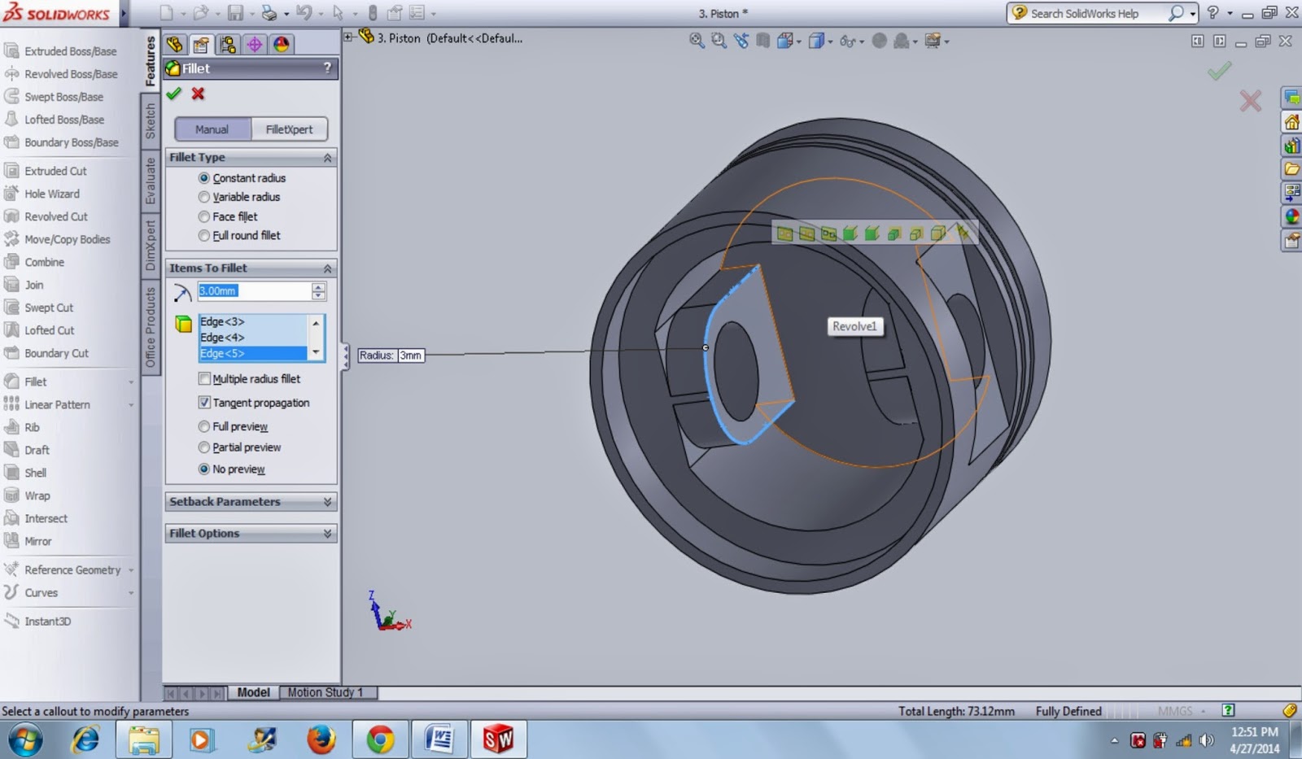Accept the fillet with the green checkmark
Viewport: 1302px width, 759px height.
[173, 94]
